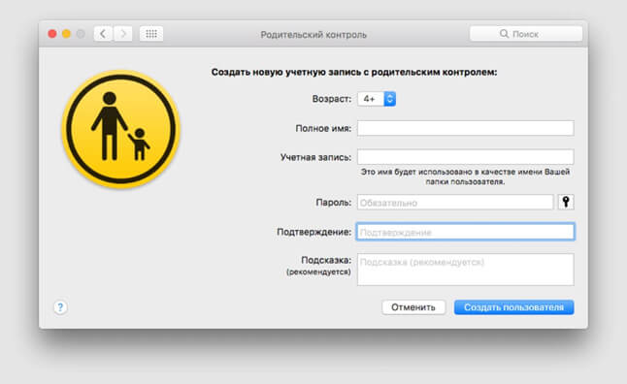Click the (рекомендуется) note under Подсказка
Viewport: 627px width, 384px height.
point(318,272)
